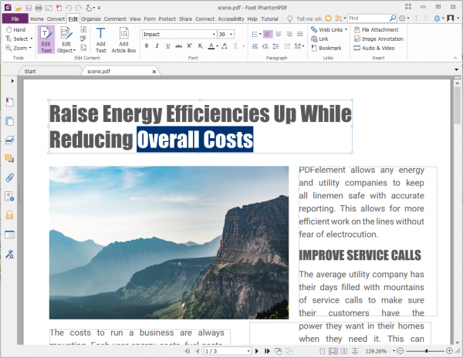463x358 pixels.
Task: Click the Print icon in quick access toolbar
Action: tap(39, 8)
